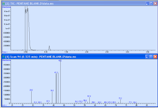Click the 37.3 peak label

pyautogui.click(x=48, y=101)
